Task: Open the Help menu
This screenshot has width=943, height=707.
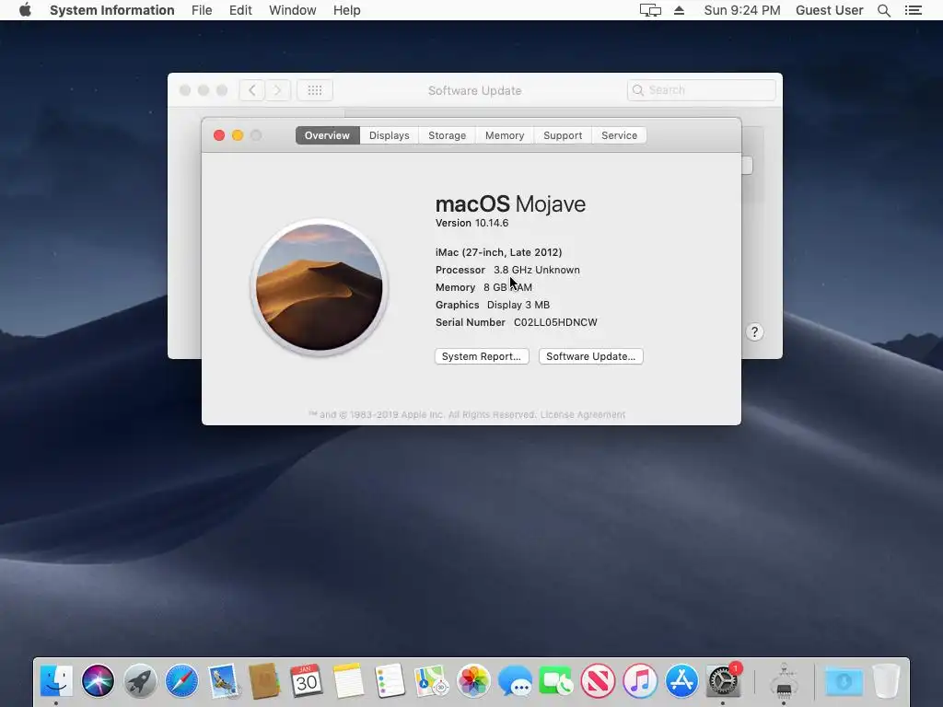Action: 346,10
